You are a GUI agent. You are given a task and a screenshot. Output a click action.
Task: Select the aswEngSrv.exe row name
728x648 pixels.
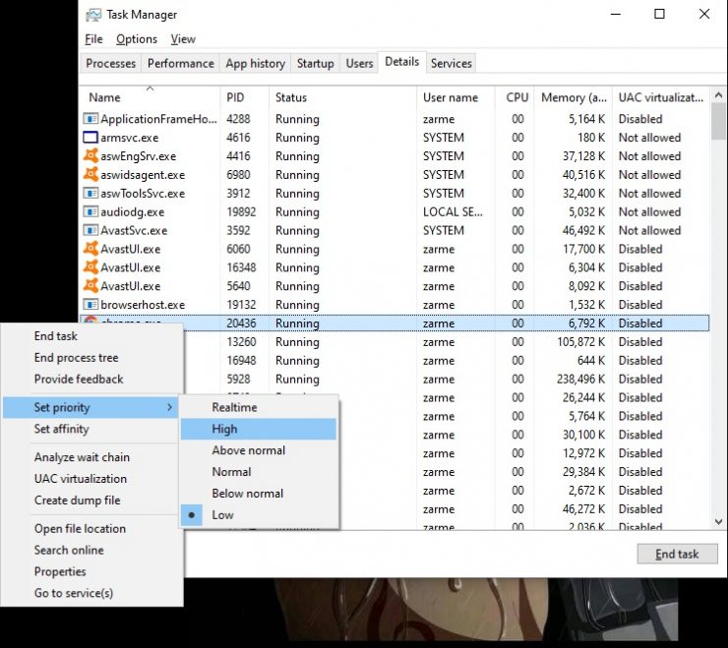coord(139,156)
